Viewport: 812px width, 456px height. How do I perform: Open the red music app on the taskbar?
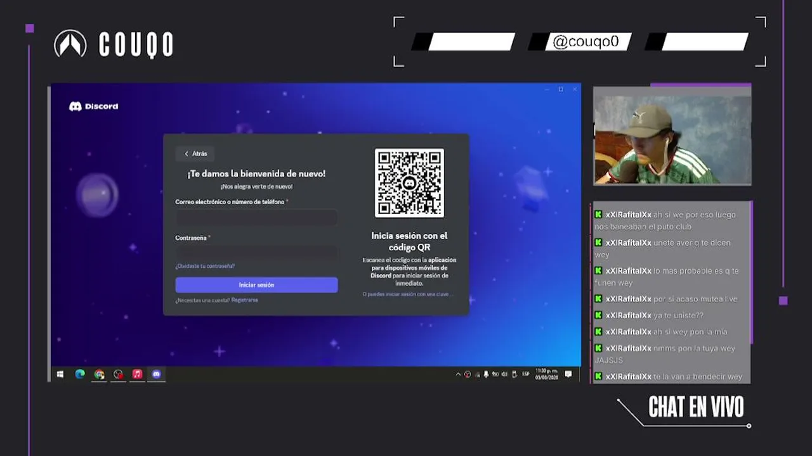pos(137,374)
